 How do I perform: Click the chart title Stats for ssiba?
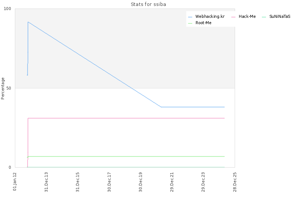pyautogui.click(x=148, y=4)
